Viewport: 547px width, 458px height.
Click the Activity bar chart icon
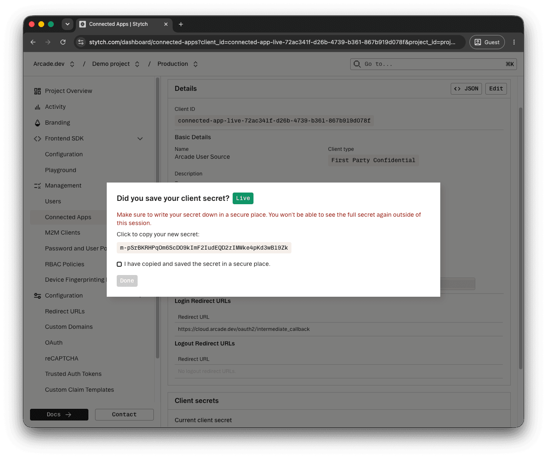[x=38, y=107]
